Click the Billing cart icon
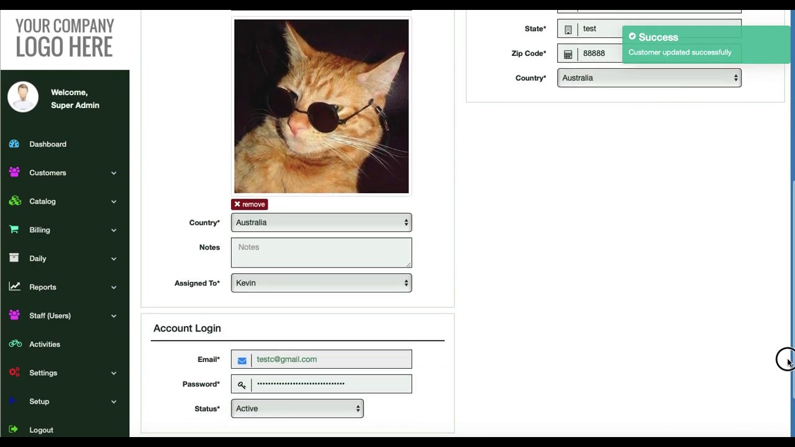The height and width of the screenshot is (447, 795). tap(14, 230)
